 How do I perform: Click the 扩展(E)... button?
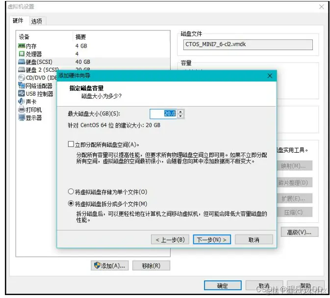pos(294,198)
